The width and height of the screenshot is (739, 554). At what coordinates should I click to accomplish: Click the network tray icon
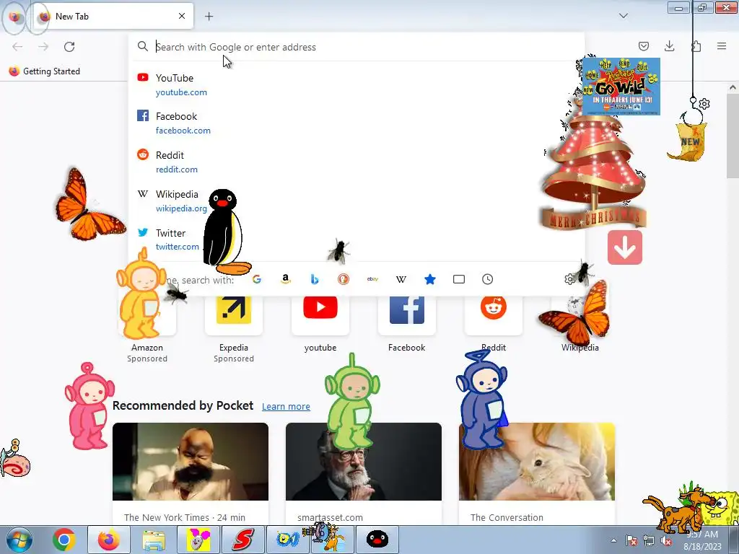pyautogui.click(x=649, y=541)
